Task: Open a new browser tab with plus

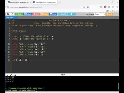Action: tap(60, 2)
